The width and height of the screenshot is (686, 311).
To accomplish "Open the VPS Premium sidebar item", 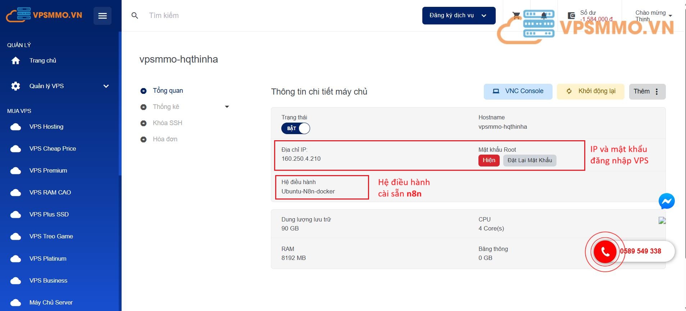I will pyautogui.click(x=48, y=170).
